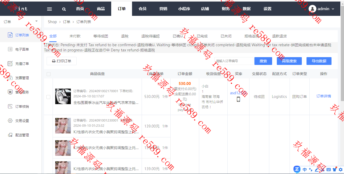Image resolution: width=344 pixels, height=174 pixels.
Task: Click the 团购订单 order type cell
Action: (299, 97)
